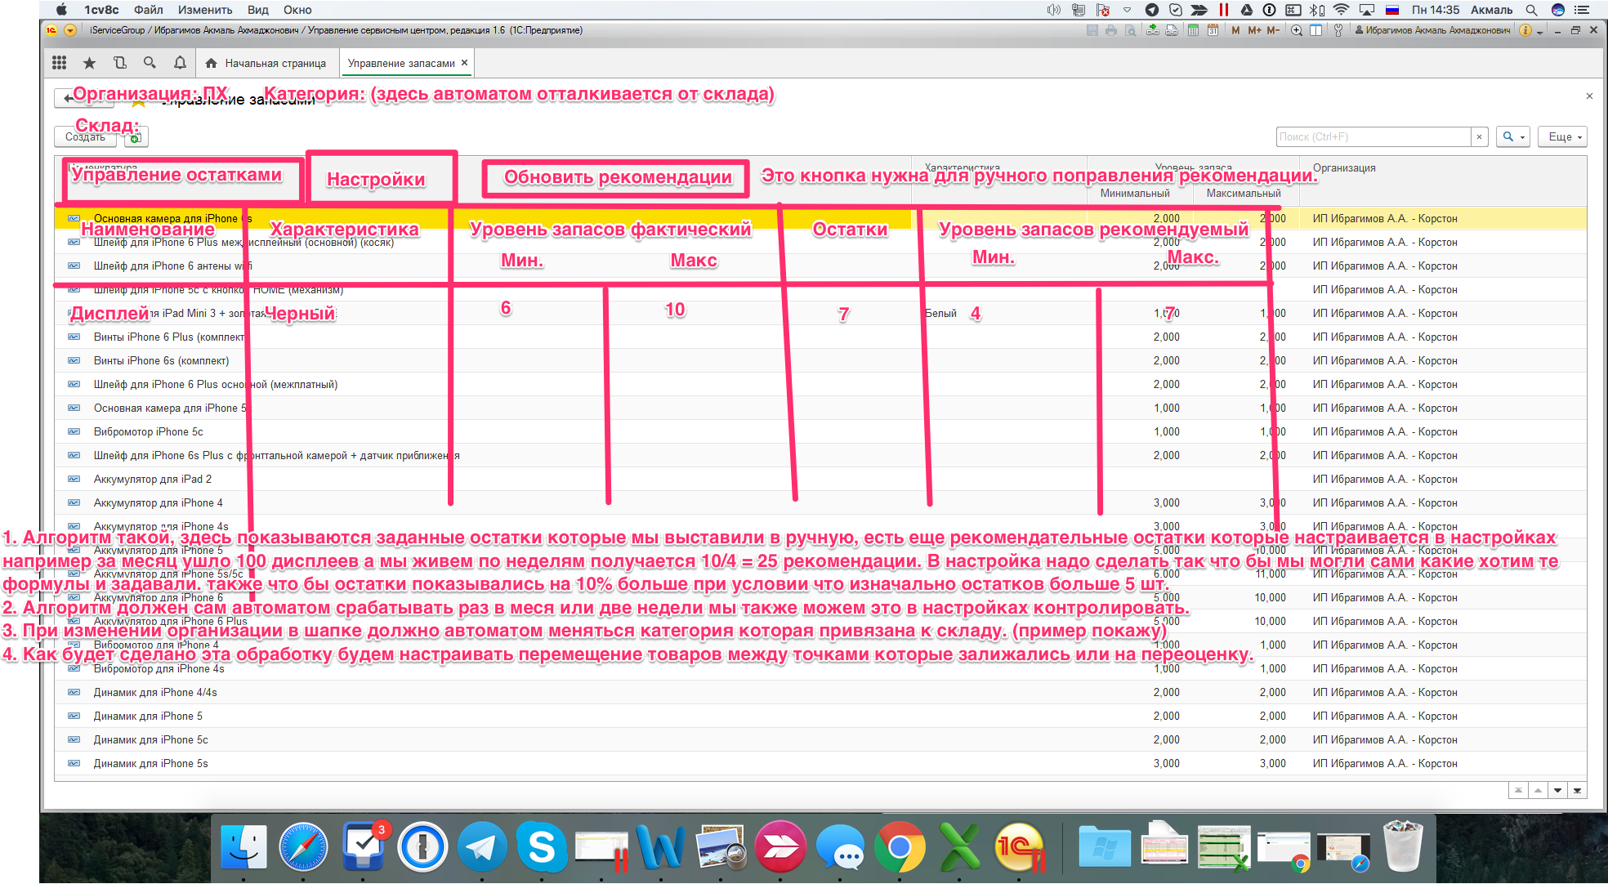Open the calendar icon in title toolbar
The width and height of the screenshot is (1608, 884).
(x=1213, y=31)
